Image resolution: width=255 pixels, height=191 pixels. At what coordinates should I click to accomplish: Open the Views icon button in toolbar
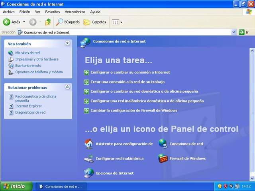tap(116, 22)
